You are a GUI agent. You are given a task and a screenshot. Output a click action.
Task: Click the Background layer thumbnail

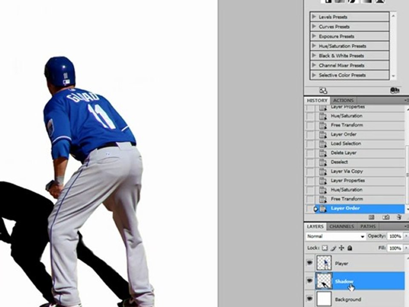click(324, 298)
